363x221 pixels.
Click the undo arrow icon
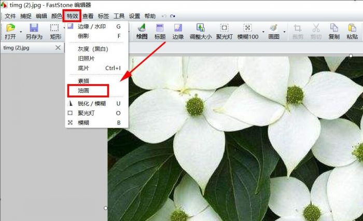pos(164,16)
